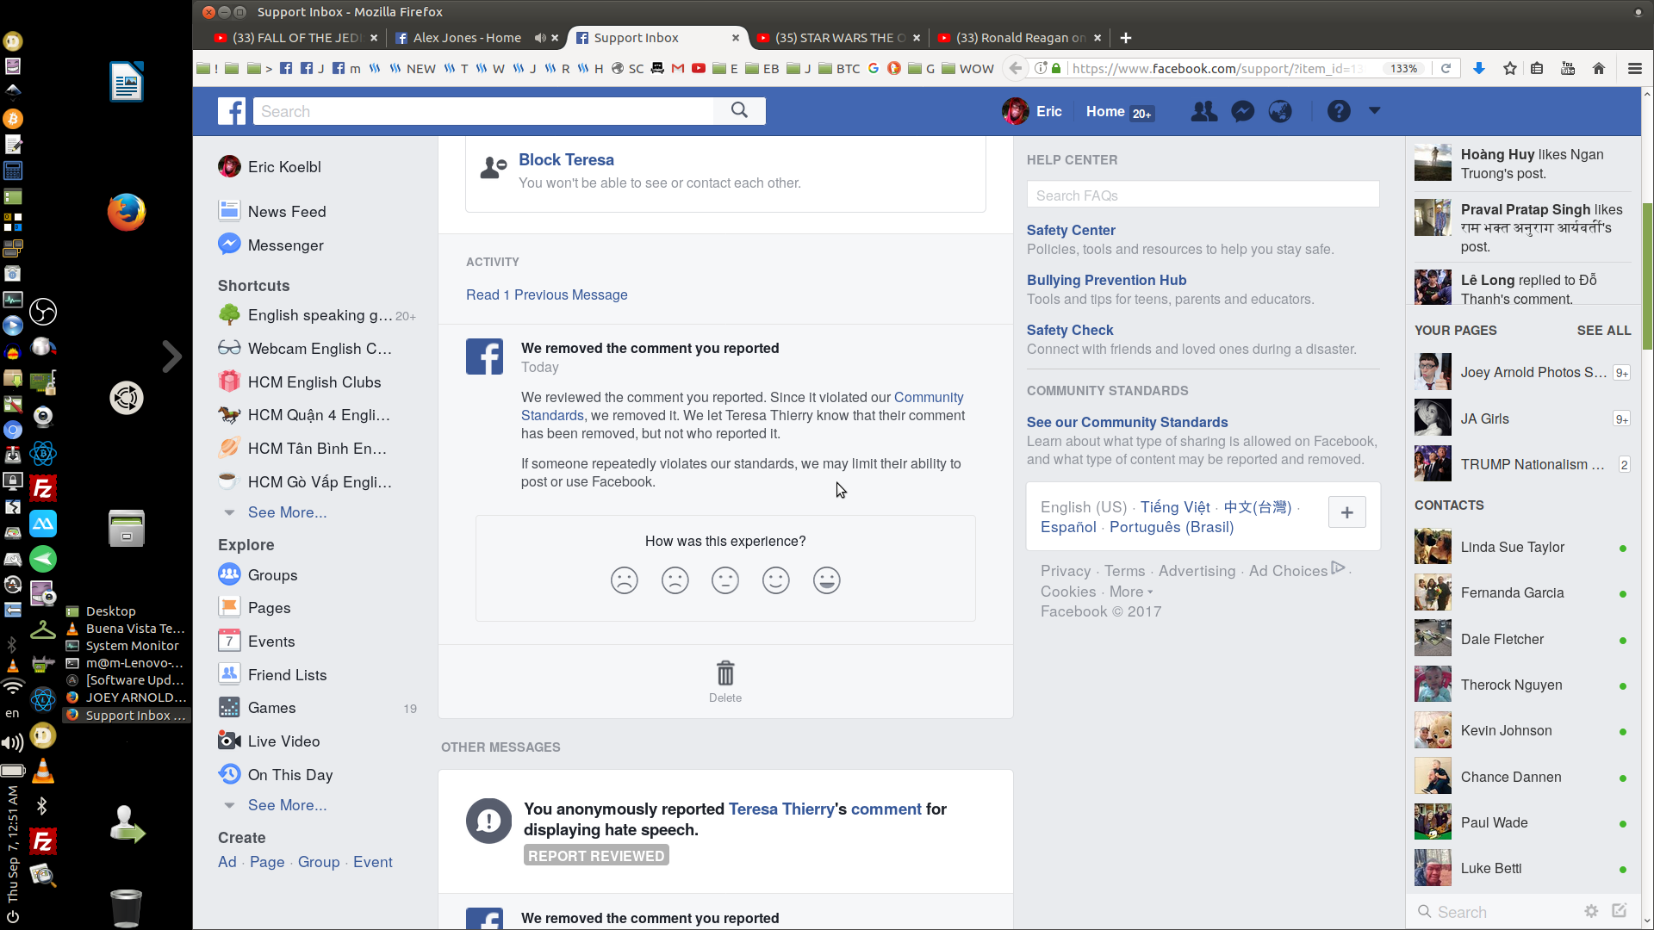Open Messenger in left sidebar
The width and height of the screenshot is (1654, 930).
coord(285,245)
